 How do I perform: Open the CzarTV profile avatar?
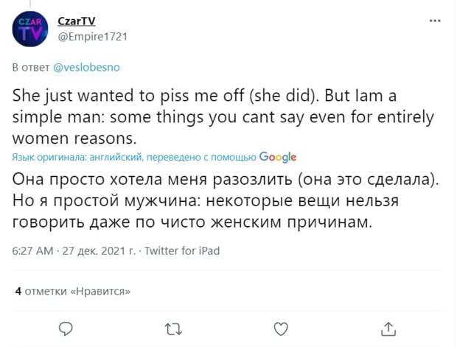click(30, 29)
